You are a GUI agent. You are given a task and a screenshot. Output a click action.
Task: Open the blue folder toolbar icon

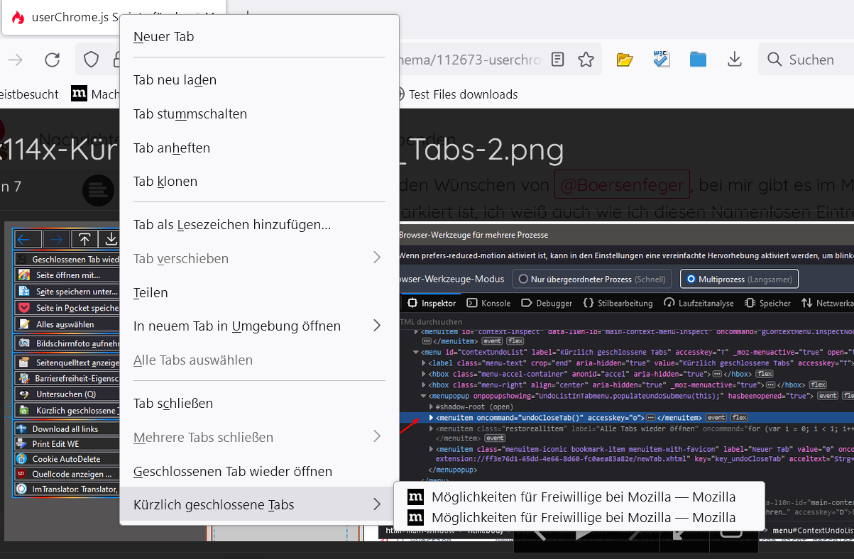pos(699,60)
